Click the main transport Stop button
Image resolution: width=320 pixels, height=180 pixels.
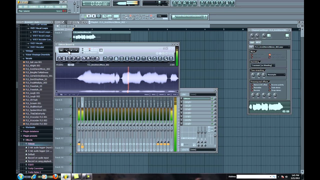pyautogui.click(x=93, y=16)
